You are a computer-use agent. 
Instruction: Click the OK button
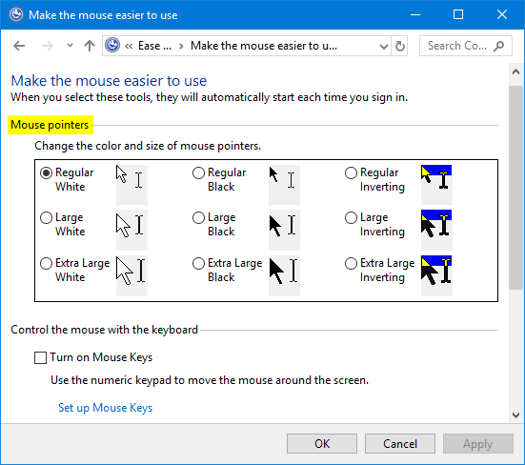click(x=322, y=444)
